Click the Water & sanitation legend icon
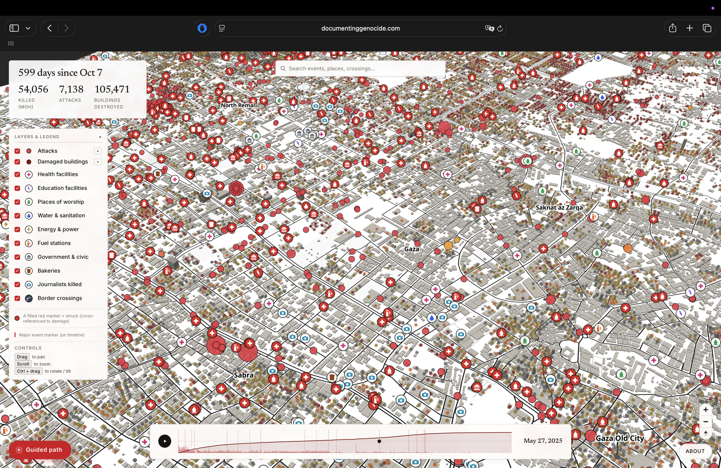This screenshot has width=721, height=468. click(x=29, y=216)
